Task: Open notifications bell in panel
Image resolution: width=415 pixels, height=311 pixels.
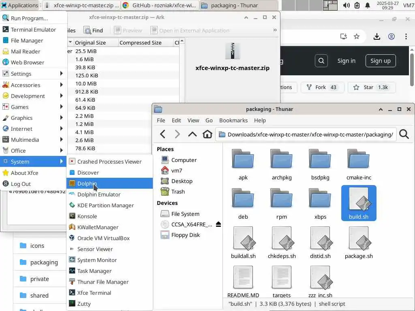Action: (367, 5)
